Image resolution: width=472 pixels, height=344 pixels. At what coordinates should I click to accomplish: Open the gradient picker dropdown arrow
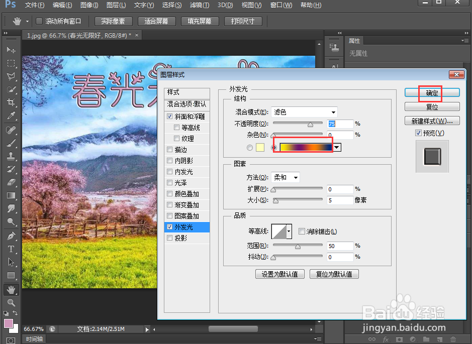pos(337,147)
